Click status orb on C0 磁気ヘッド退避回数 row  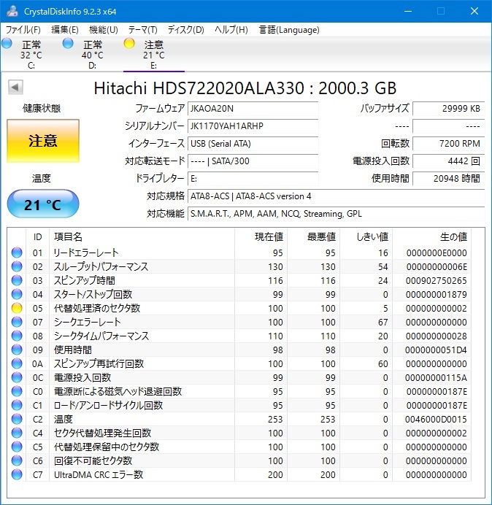(x=17, y=391)
